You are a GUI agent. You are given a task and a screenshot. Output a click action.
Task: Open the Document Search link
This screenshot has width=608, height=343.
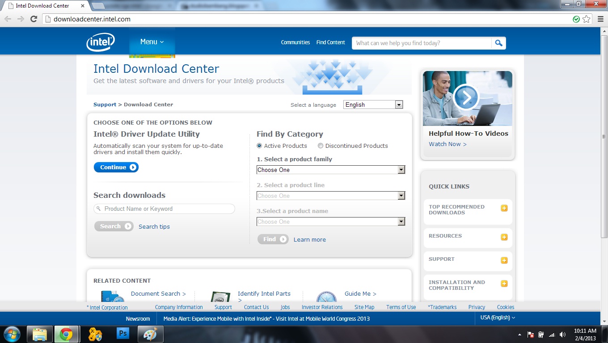158,293
